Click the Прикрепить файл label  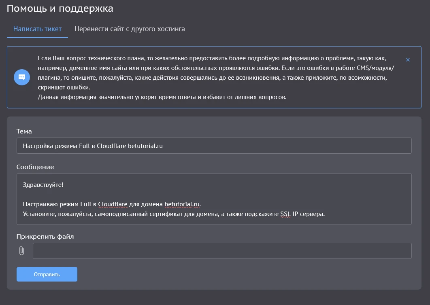(45, 236)
